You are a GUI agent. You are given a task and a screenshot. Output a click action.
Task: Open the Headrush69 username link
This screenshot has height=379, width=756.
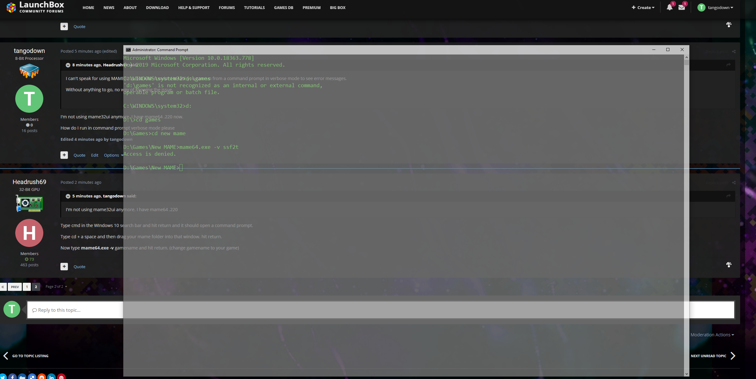pos(29,182)
